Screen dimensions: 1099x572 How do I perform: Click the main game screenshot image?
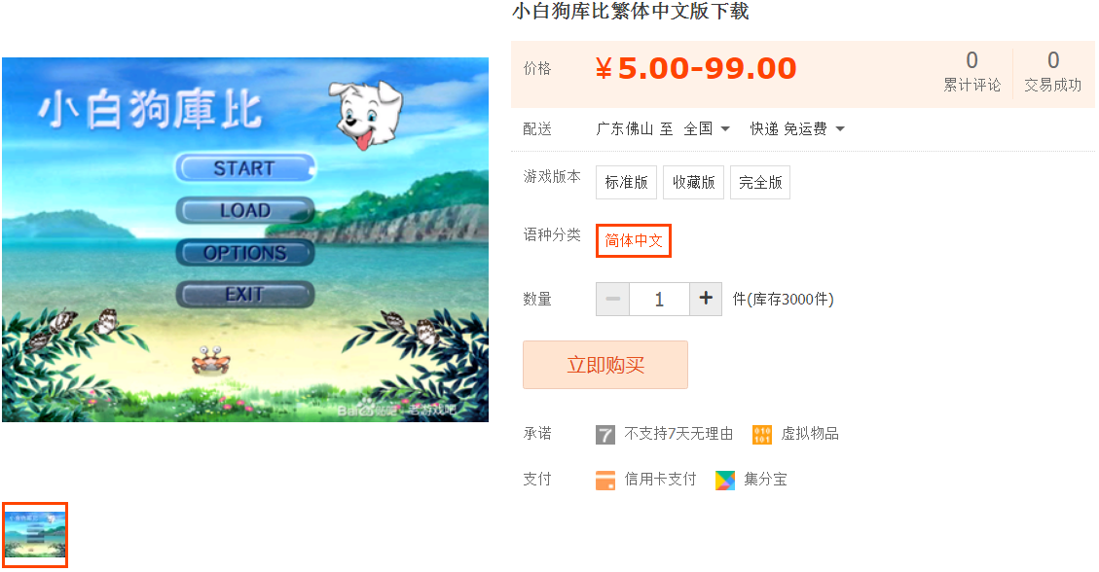point(245,239)
